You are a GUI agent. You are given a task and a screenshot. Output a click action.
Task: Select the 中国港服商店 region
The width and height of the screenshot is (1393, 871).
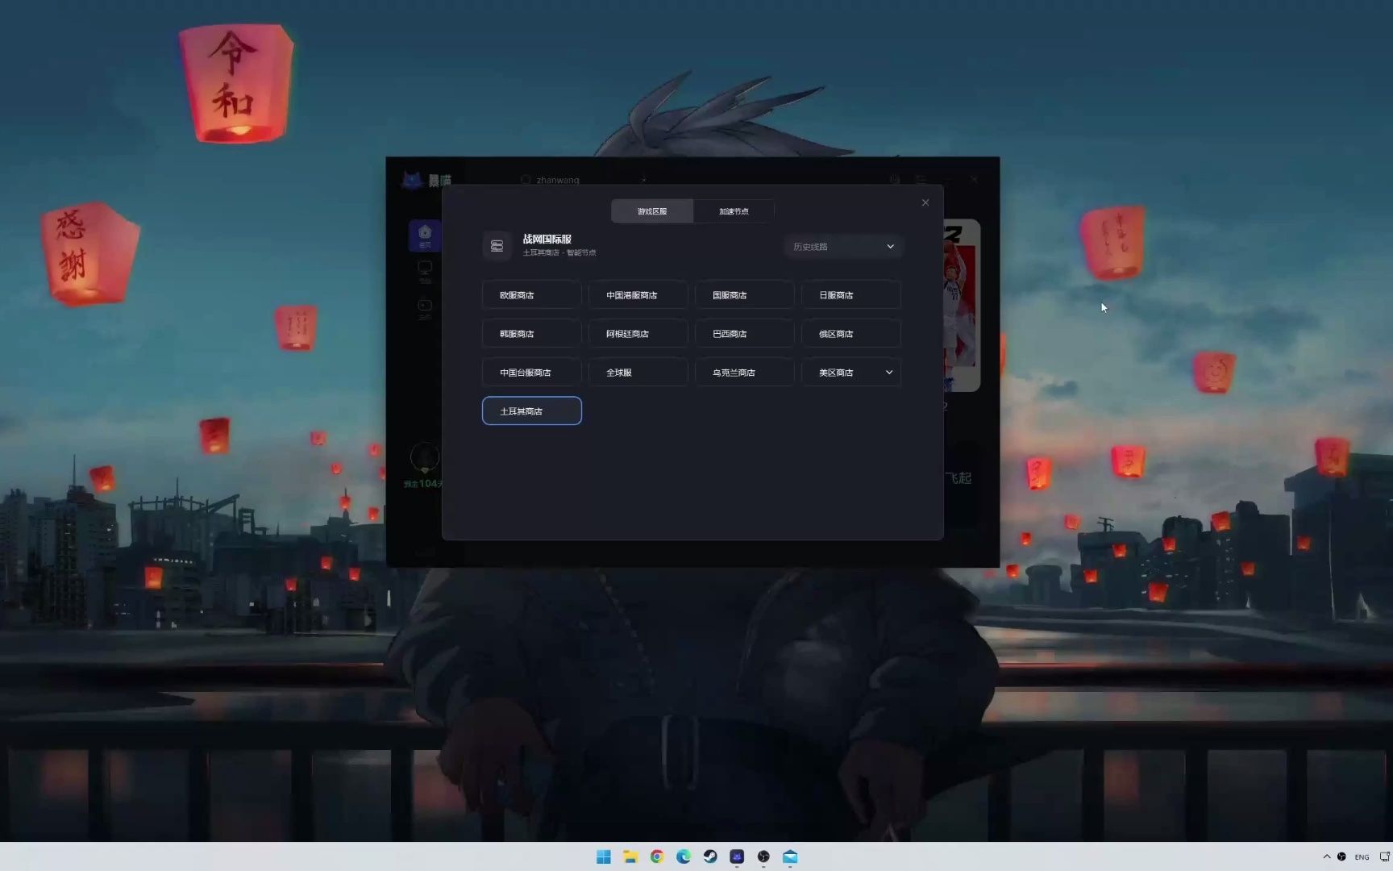click(638, 295)
